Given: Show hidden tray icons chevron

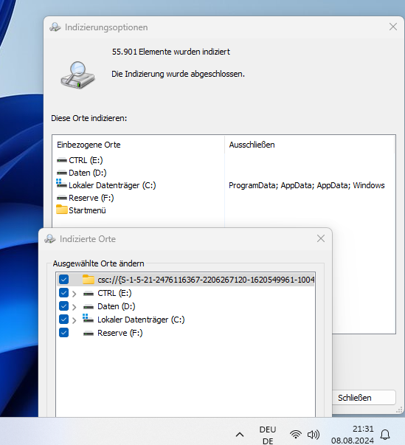Looking at the screenshot, I should [240, 435].
